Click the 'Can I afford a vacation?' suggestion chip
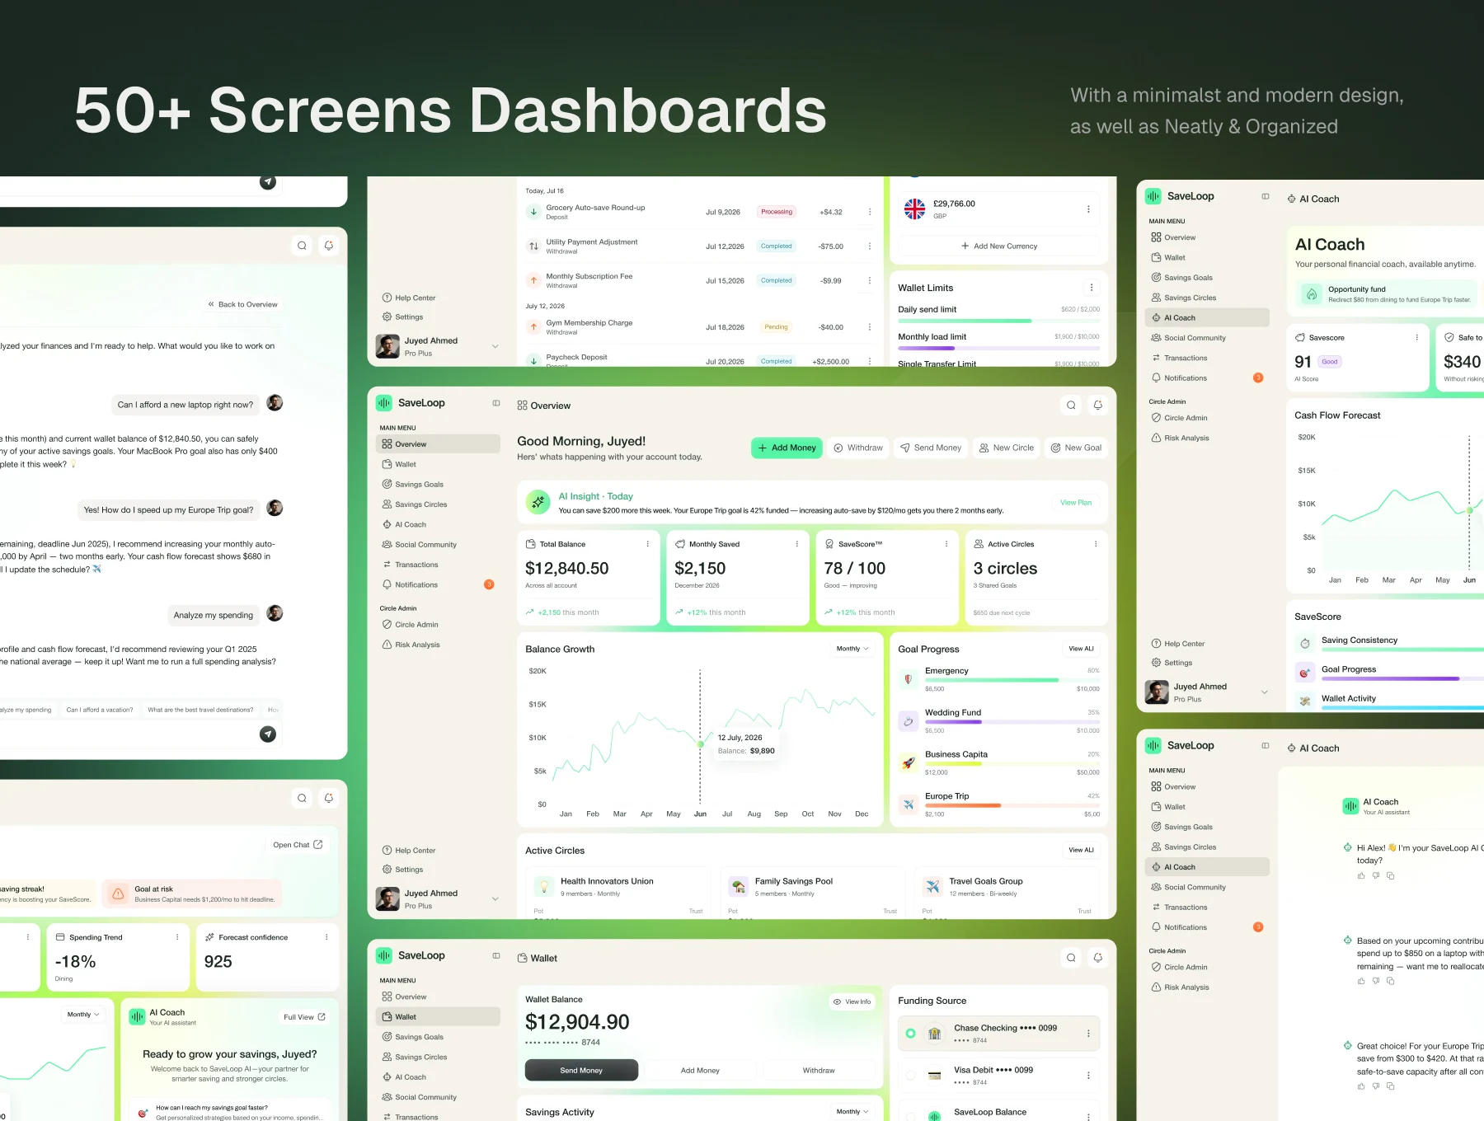 click(100, 710)
